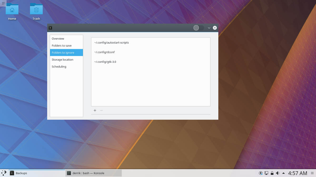The image size is (316, 177).
Task: Open the Trash desktop icon
Action: [x=36, y=12]
